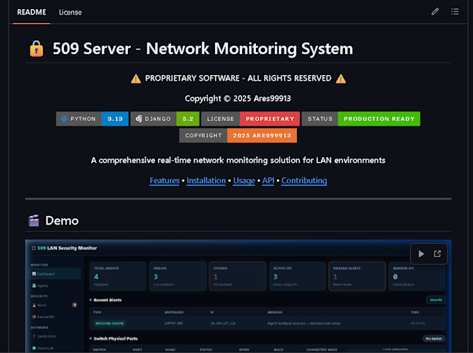Click the View All button in demo
This screenshot has width=473, height=353.
click(435, 300)
